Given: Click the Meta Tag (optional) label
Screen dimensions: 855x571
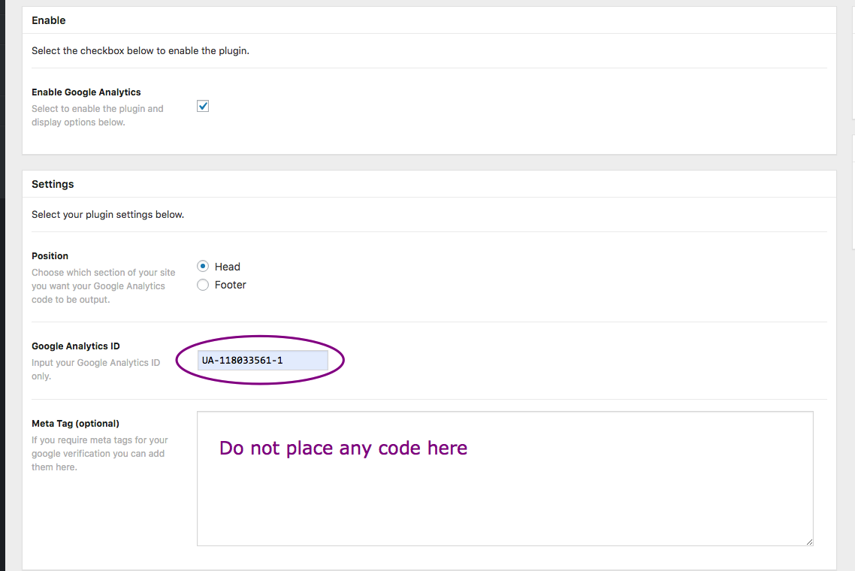Looking at the screenshot, I should [x=75, y=423].
